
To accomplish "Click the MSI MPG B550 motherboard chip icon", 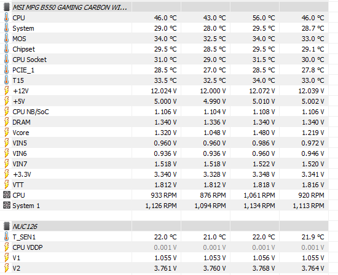I will pyautogui.click(x=7, y=7).
